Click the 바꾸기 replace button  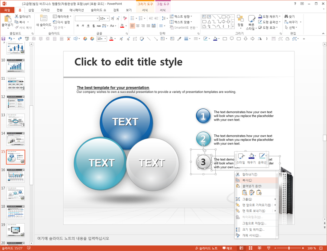pos(291,22)
